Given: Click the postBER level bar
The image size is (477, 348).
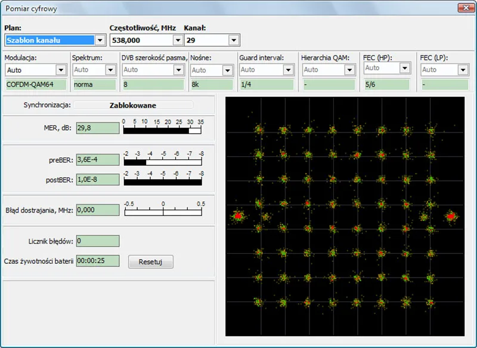Looking at the screenshot, I should tap(163, 182).
